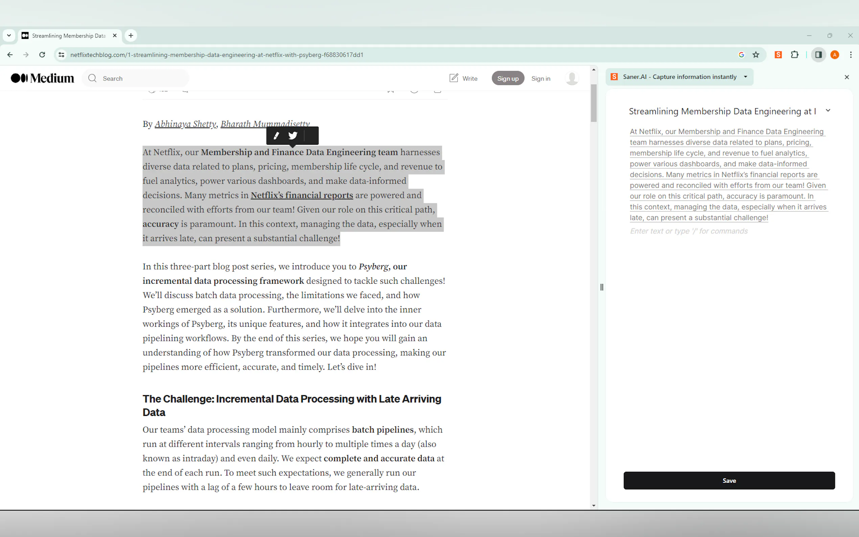Open the Saner.AI extension toolbar icon
This screenshot has width=859, height=537.
point(778,55)
